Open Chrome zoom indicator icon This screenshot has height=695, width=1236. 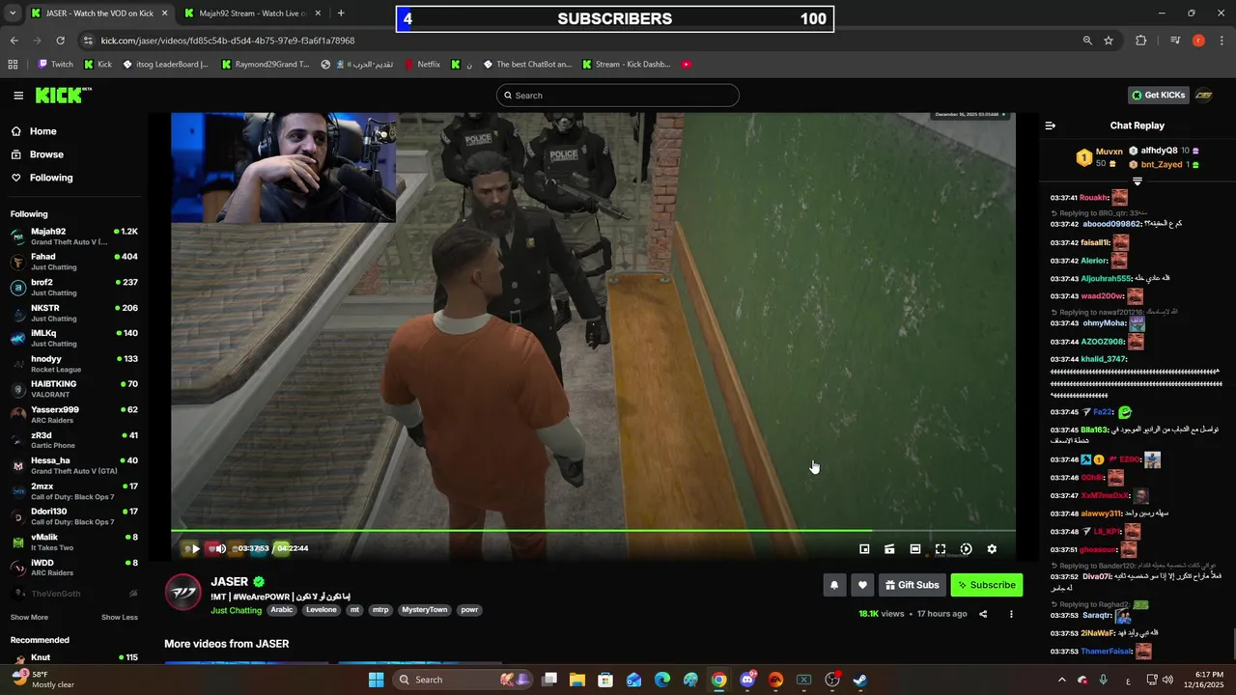click(x=1087, y=41)
